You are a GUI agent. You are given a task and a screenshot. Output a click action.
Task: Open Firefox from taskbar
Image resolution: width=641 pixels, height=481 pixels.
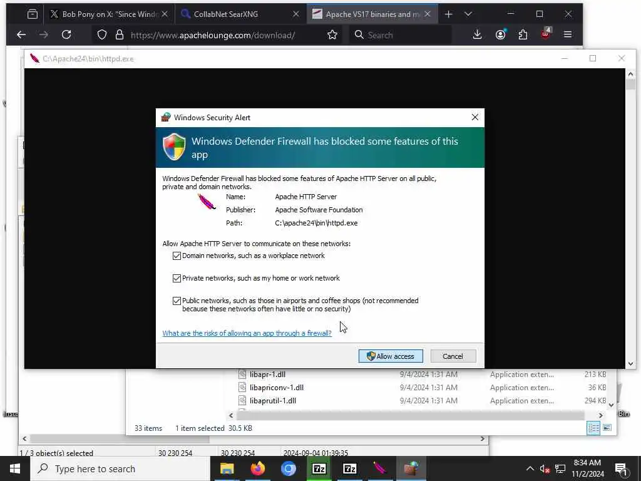(x=257, y=468)
